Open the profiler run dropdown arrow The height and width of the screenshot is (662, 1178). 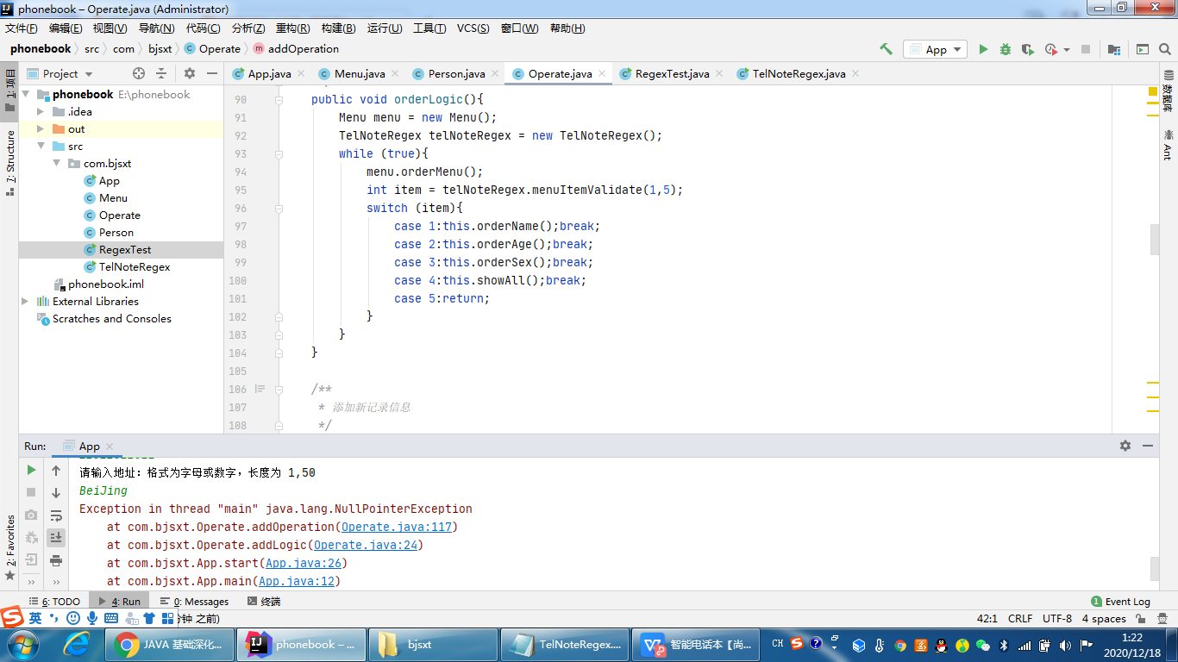[1067, 50]
